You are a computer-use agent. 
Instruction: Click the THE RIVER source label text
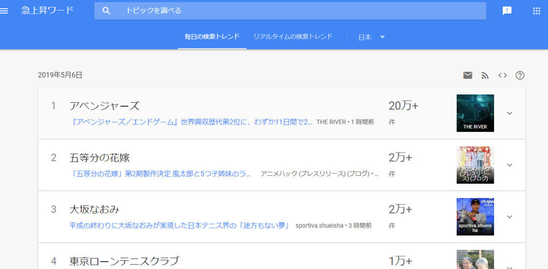coord(331,122)
